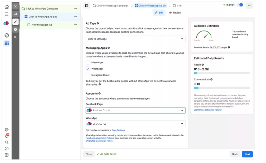266x163 pixels.
Task: Open the clock history icon
Action: tap(15, 29)
